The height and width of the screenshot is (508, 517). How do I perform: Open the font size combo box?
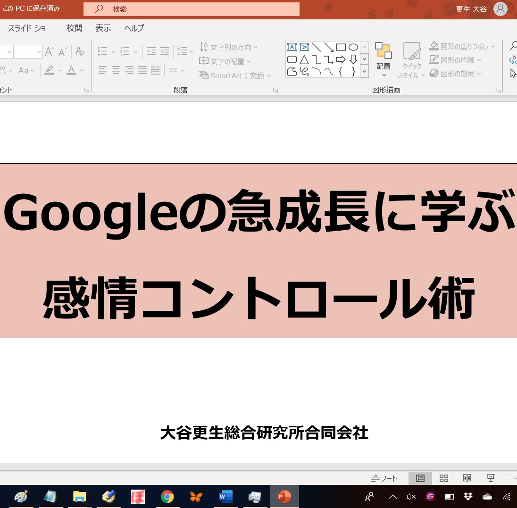pyautogui.click(x=28, y=52)
